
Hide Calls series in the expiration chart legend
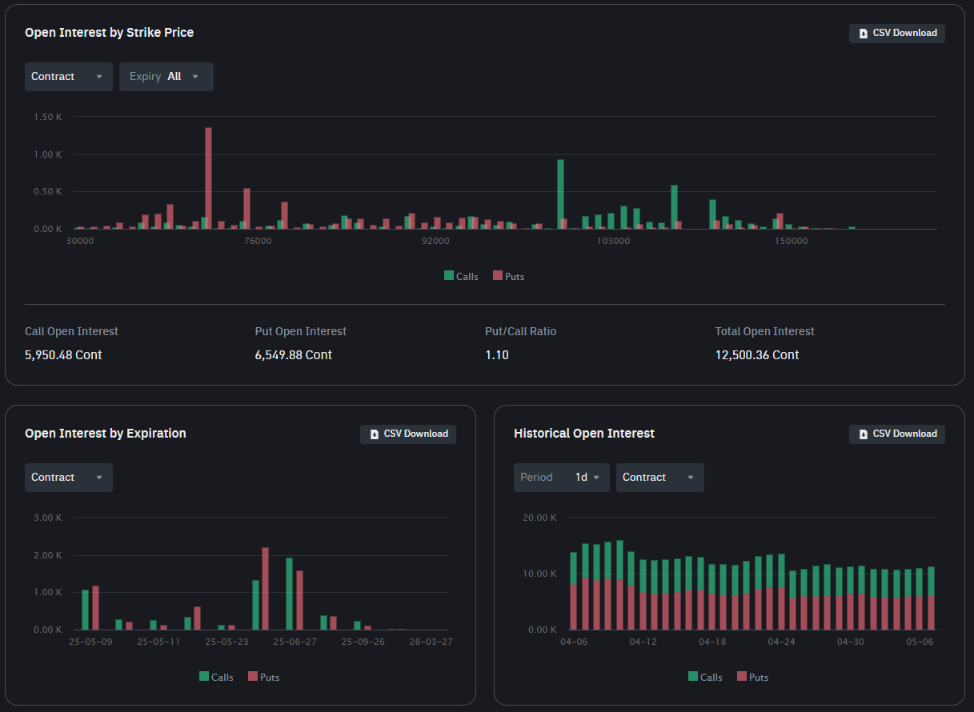(216, 677)
